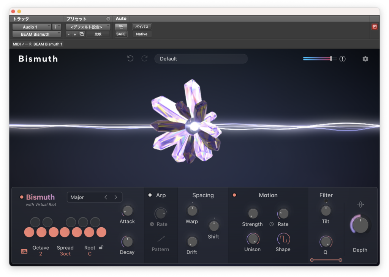Click the Filter Tilt knob
Image resolution: width=389 pixels, height=277 pixels.
(x=326, y=211)
